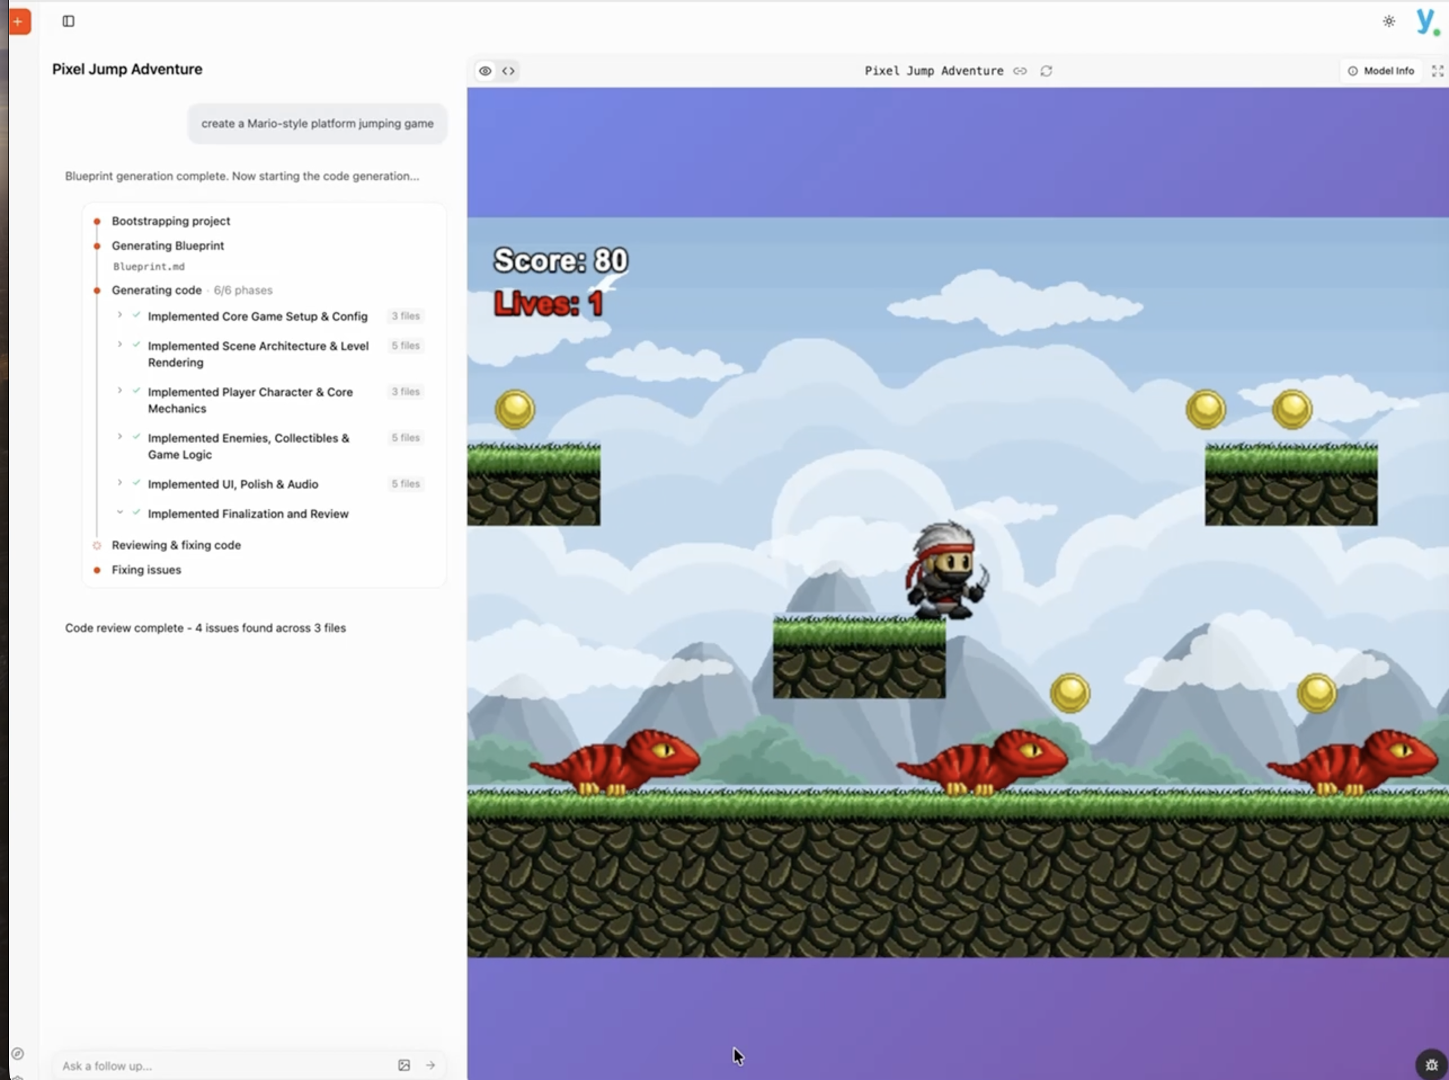Send the follow-up message arrow
The height and width of the screenshot is (1080, 1449).
tap(430, 1065)
